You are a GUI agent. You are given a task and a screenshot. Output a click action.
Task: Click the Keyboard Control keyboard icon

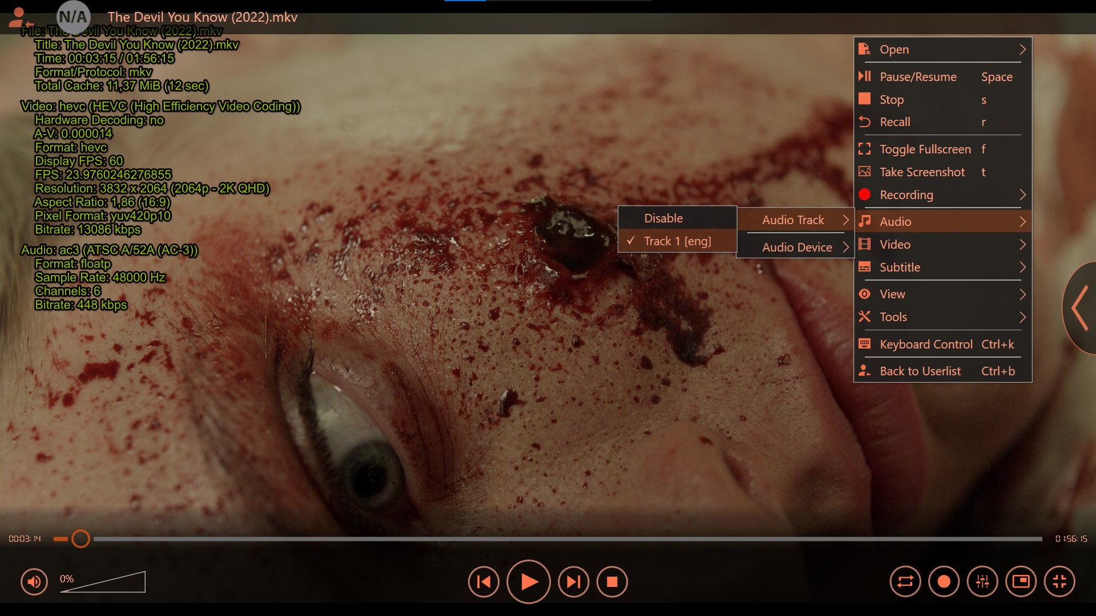864,344
